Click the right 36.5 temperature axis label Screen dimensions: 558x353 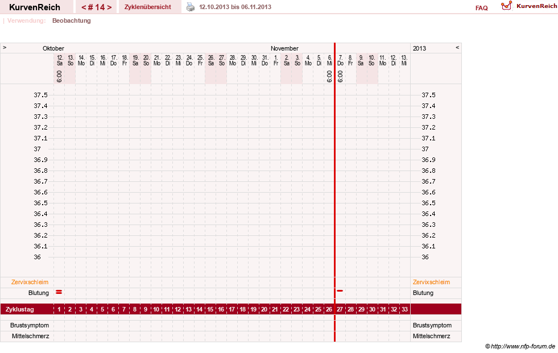pos(428,203)
